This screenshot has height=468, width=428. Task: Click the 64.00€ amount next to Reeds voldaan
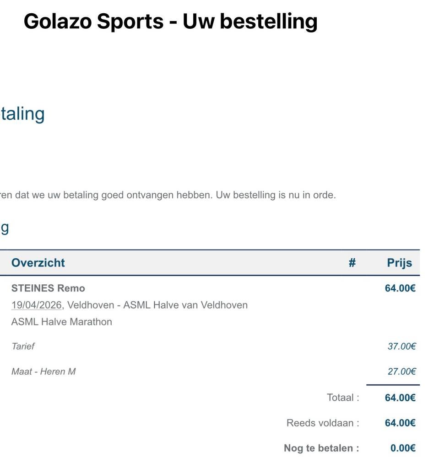tap(400, 423)
